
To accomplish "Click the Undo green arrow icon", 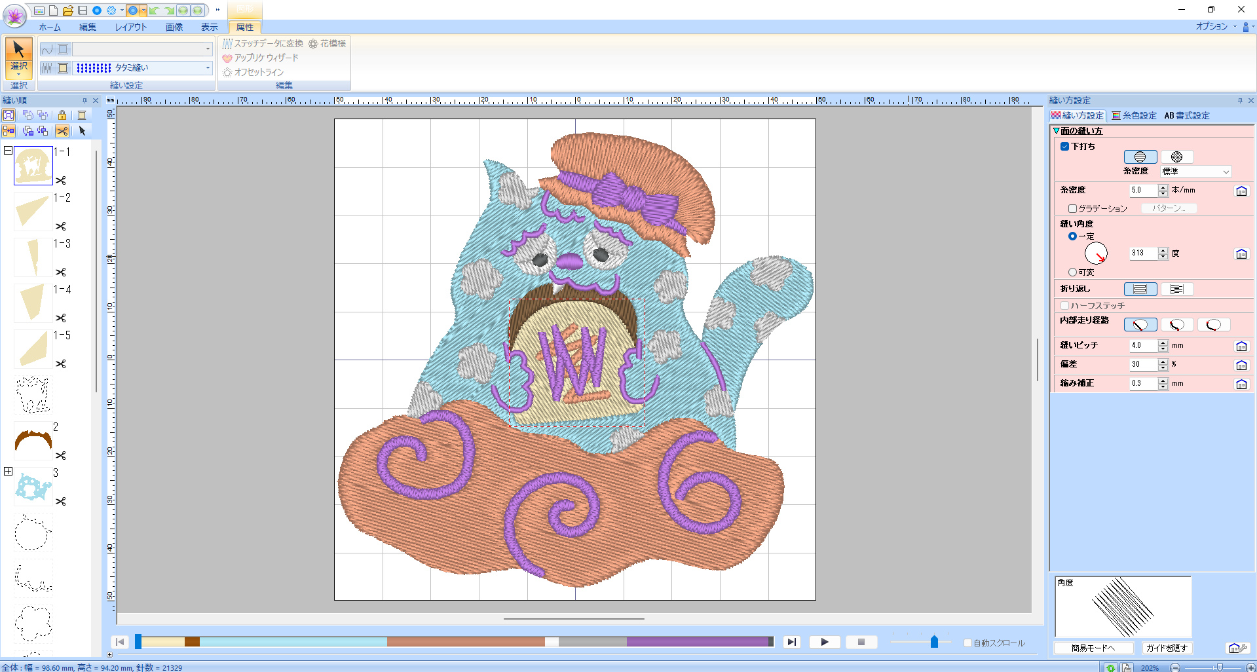I will pyautogui.click(x=154, y=10).
